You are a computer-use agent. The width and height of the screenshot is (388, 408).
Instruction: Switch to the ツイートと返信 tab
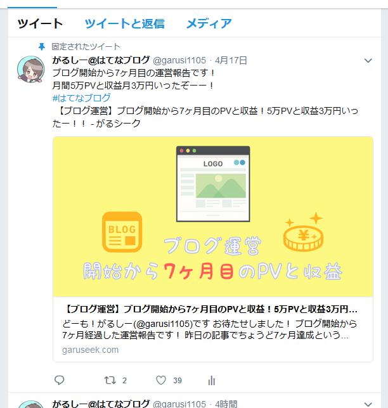coord(124,23)
